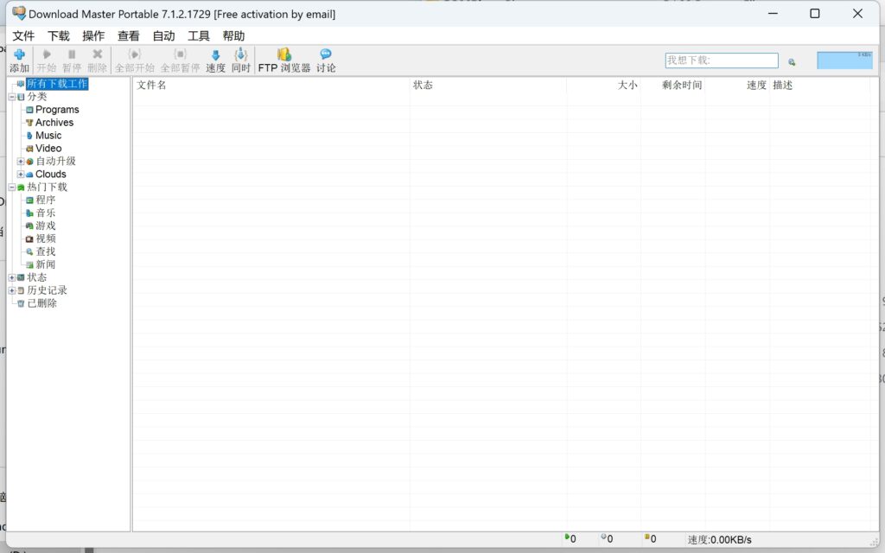This screenshot has width=885, height=553.
Task: Select the 游戏 item under 热门下载
Action: 45,226
